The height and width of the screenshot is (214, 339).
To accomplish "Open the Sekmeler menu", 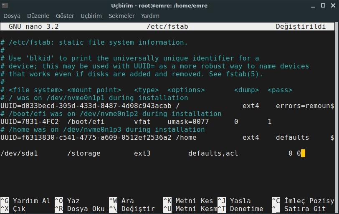I will point(121,16).
